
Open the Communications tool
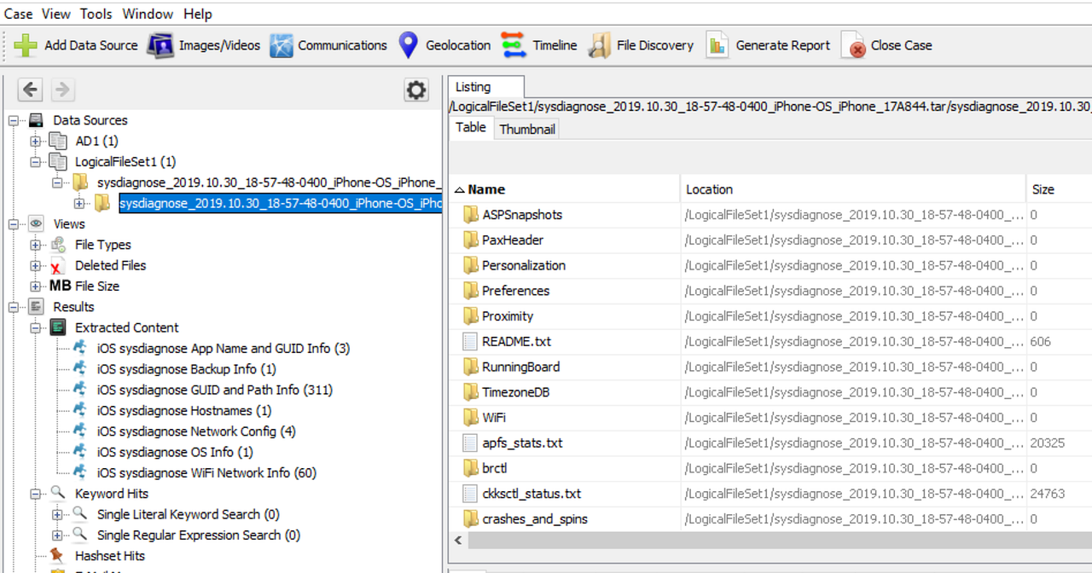328,45
